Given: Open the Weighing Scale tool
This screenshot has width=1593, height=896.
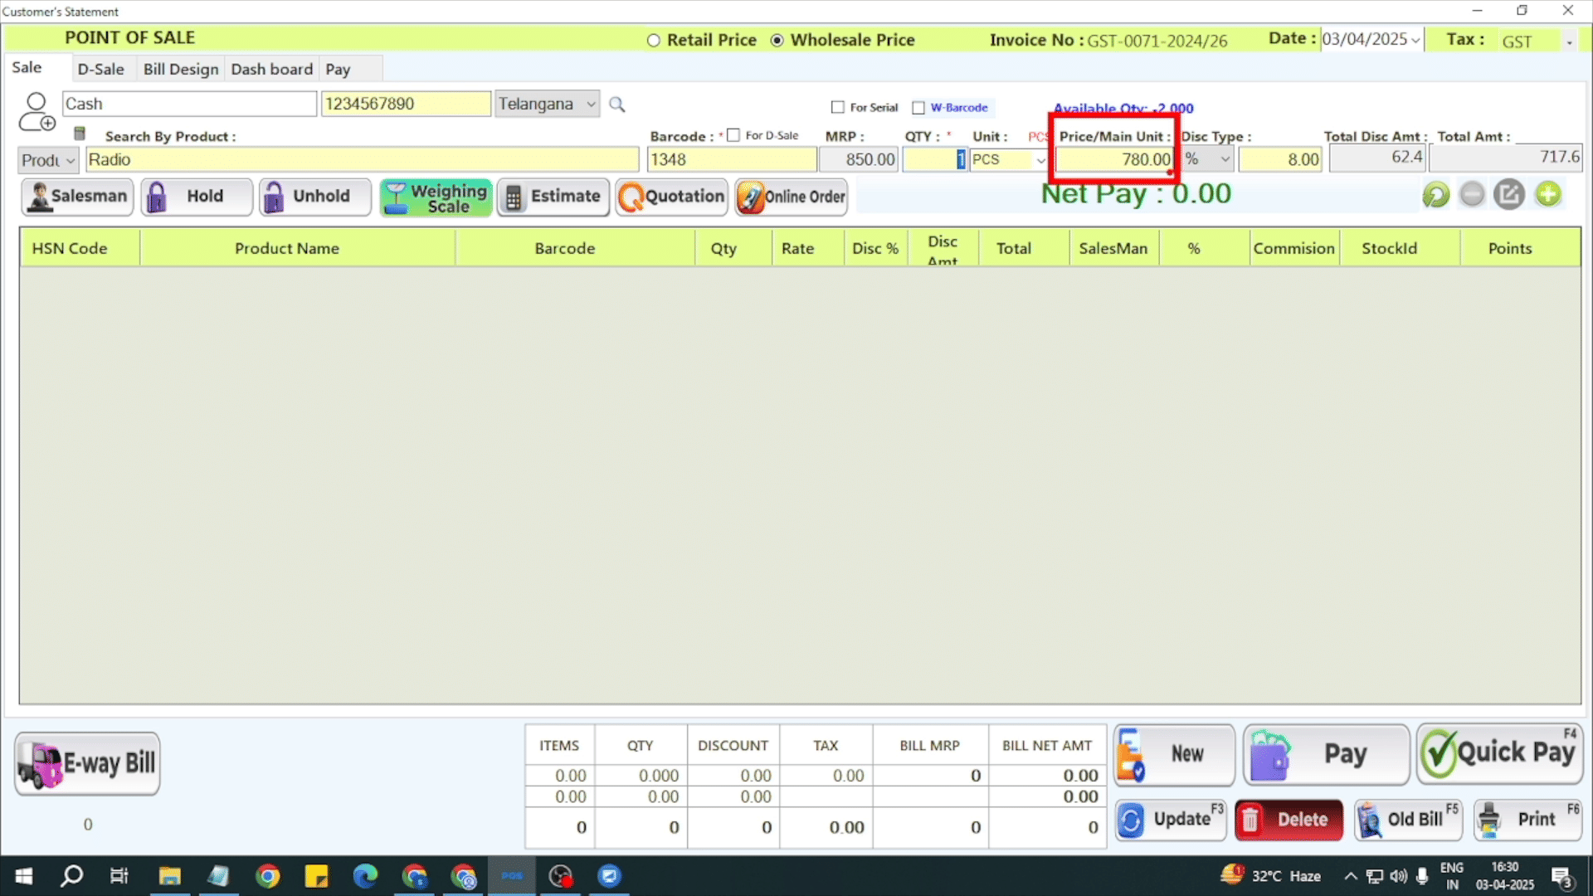Looking at the screenshot, I should tap(436, 197).
